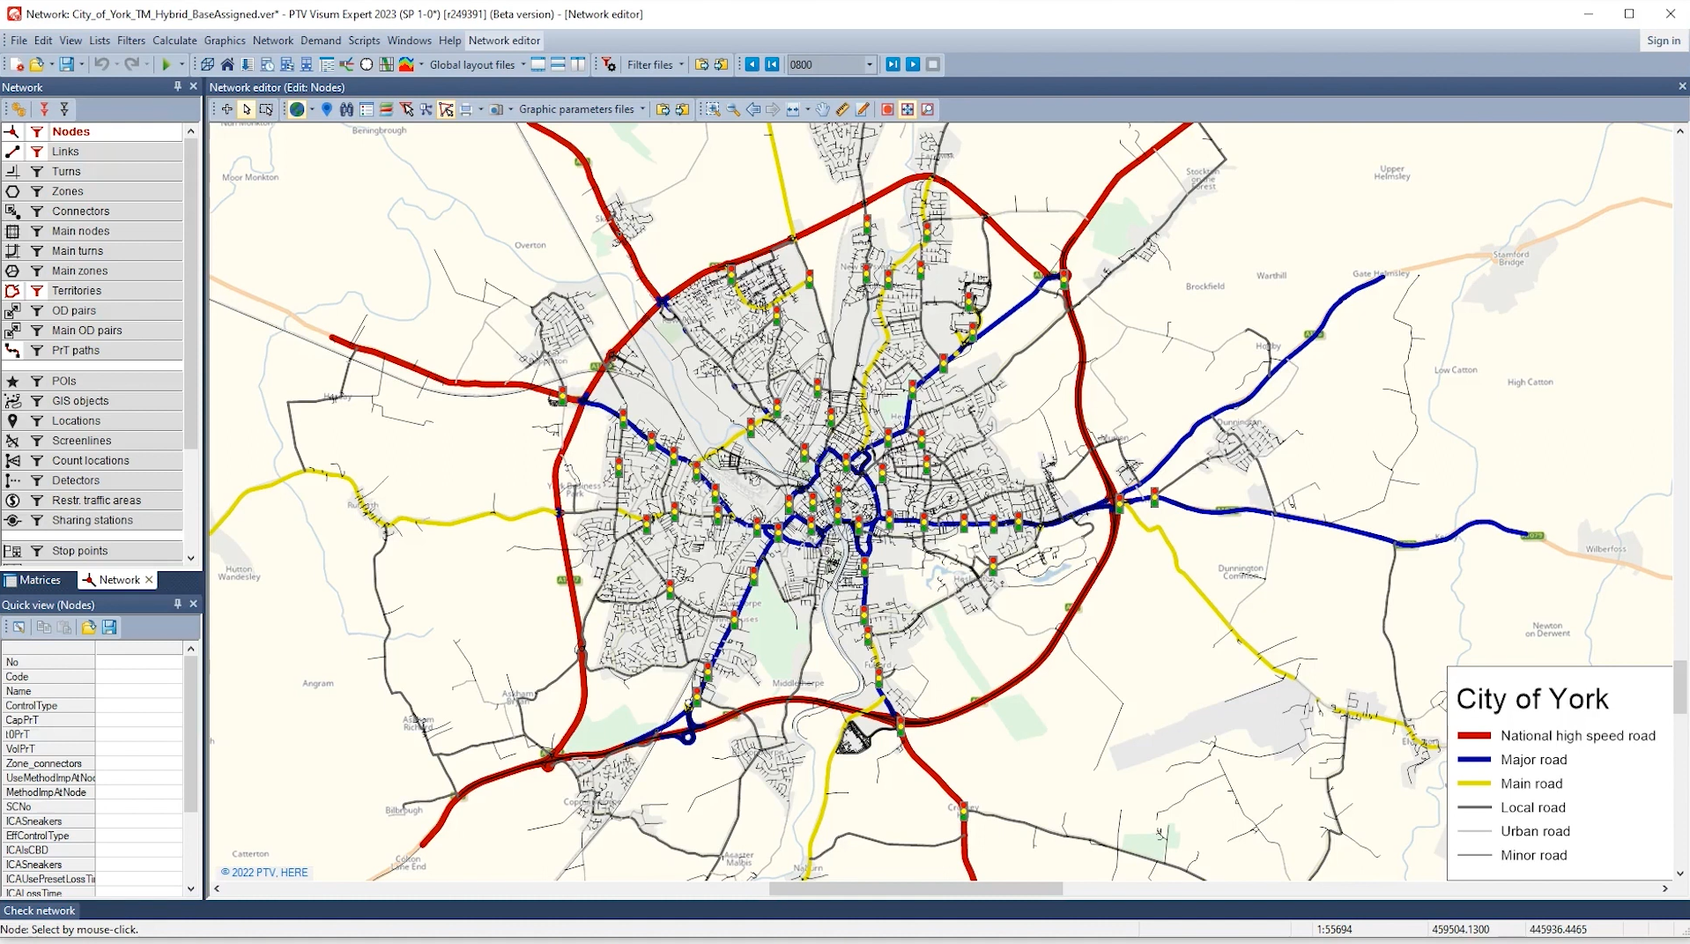Open the Global layout files dropdown
Image resolution: width=1690 pixels, height=944 pixels.
pos(523,64)
